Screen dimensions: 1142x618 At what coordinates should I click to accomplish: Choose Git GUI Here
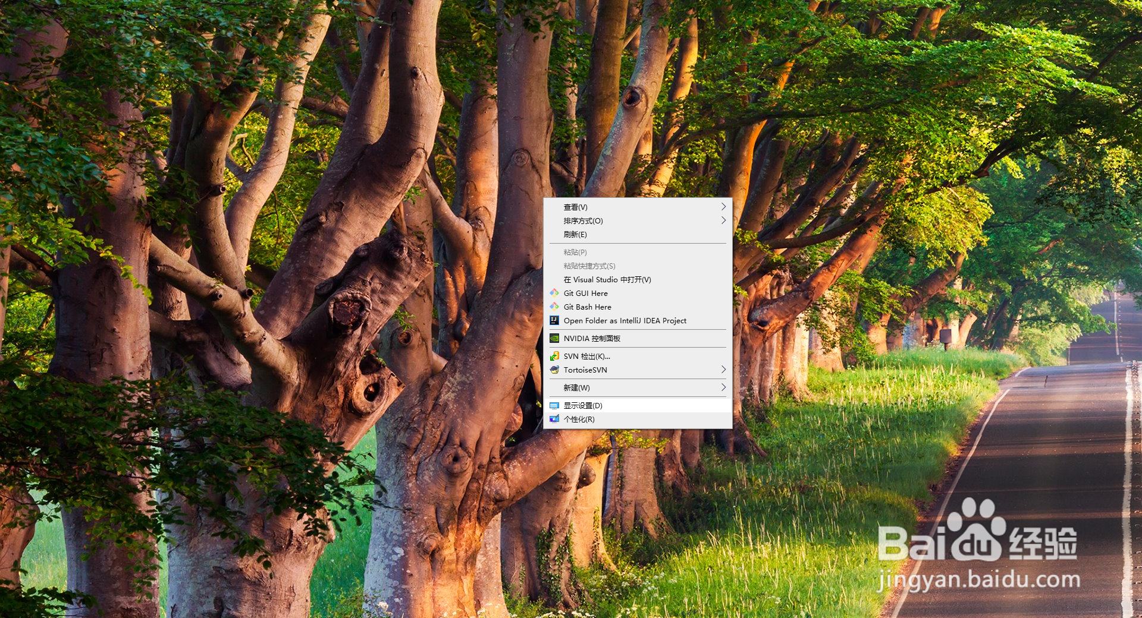638,293
